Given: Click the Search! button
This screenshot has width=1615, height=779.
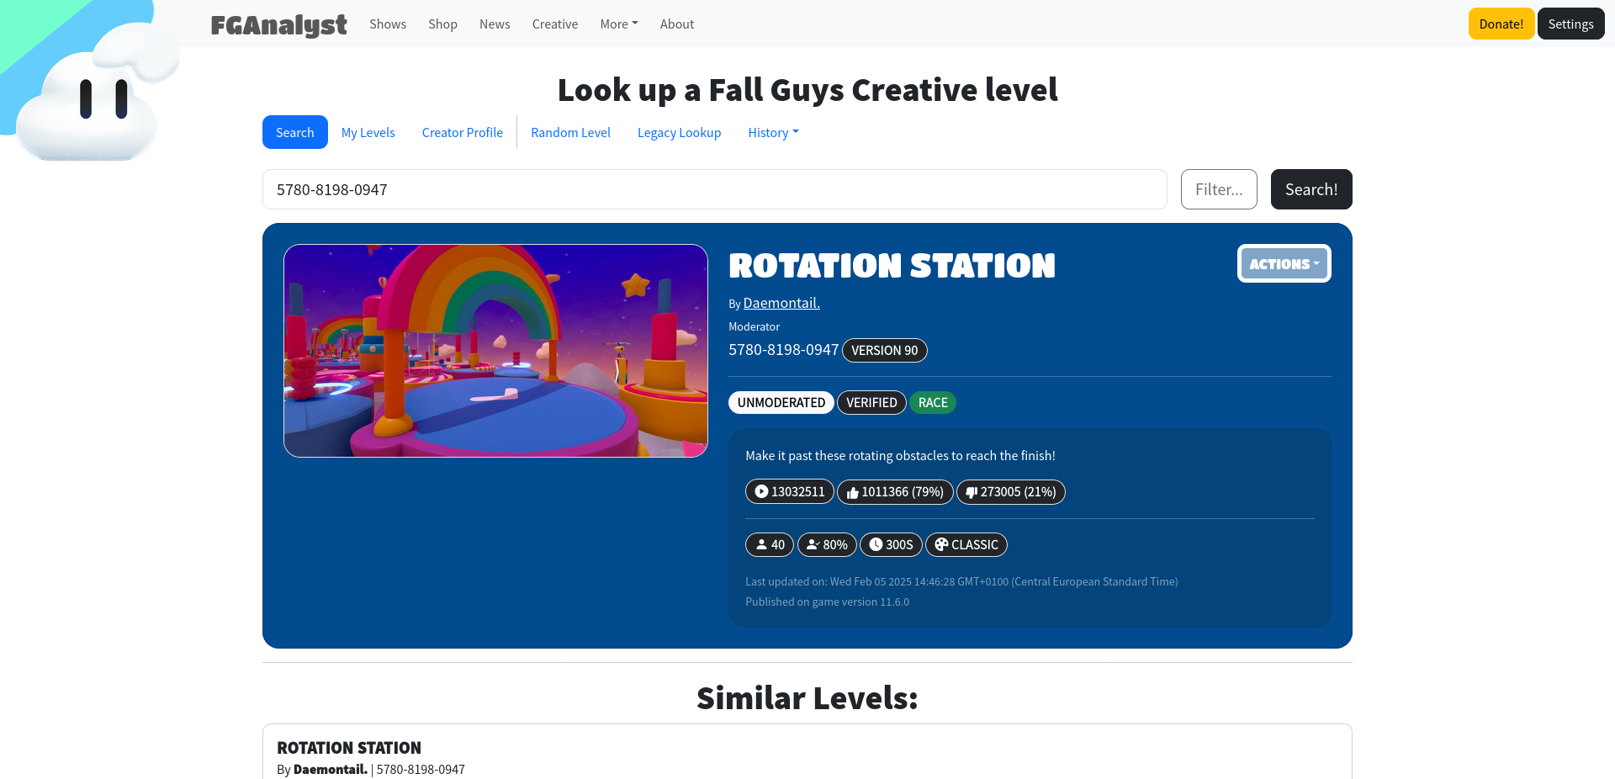Looking at the screenshot, I should point(1311,189).
